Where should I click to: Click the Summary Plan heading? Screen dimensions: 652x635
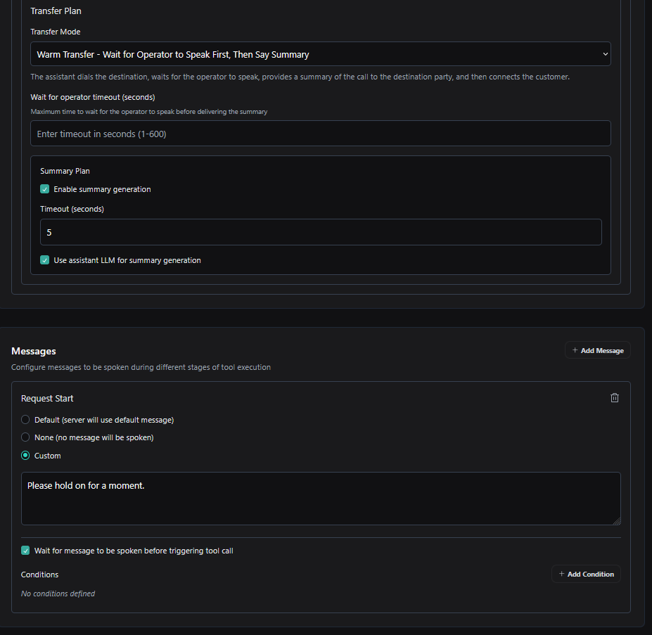[x=65, y=171]
